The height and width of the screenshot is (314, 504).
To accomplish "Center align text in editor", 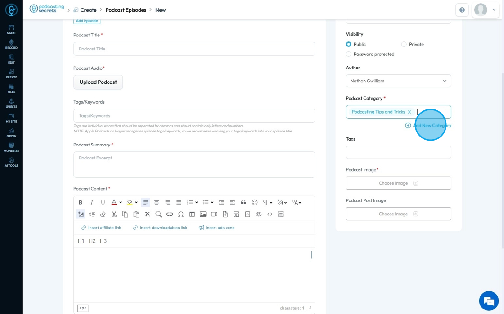I will (157, 202).
